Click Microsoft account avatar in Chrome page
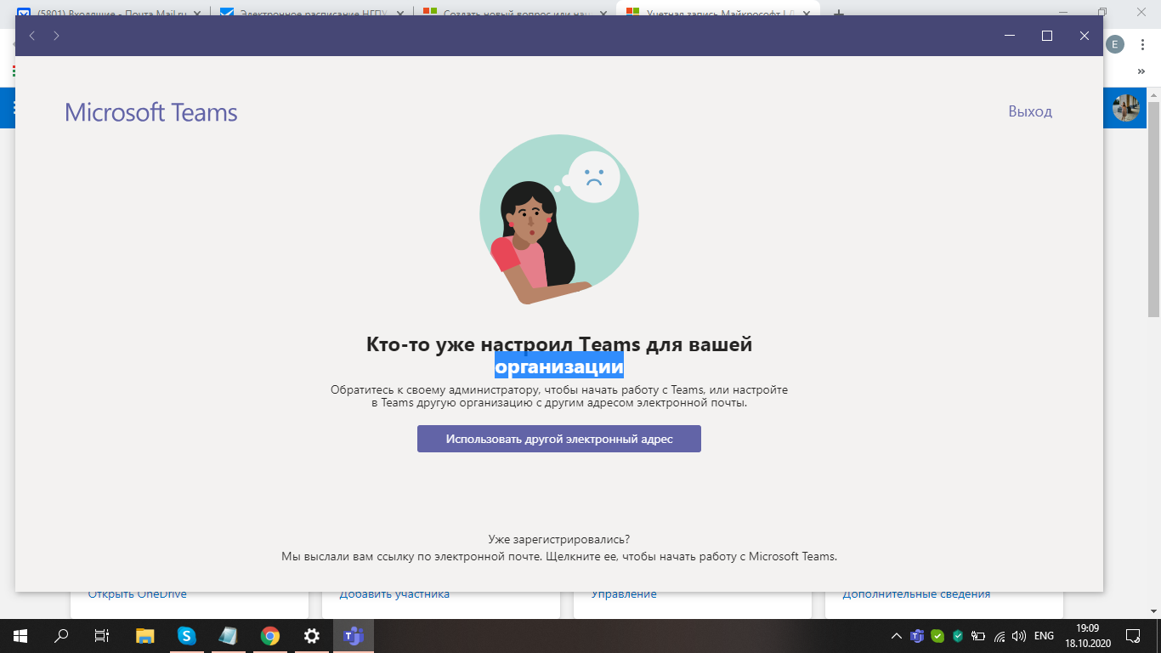The width and height of the screenshot is (1161, 653). pyautogui.click(x=1126, y=108)
